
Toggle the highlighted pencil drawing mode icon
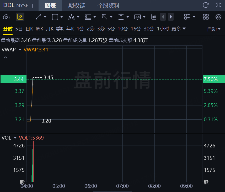pos(20,17)
